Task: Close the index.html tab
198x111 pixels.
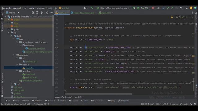Action: [113, 13]
